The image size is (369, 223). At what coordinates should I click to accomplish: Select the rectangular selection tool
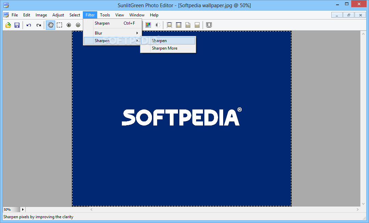click(60, 25)
